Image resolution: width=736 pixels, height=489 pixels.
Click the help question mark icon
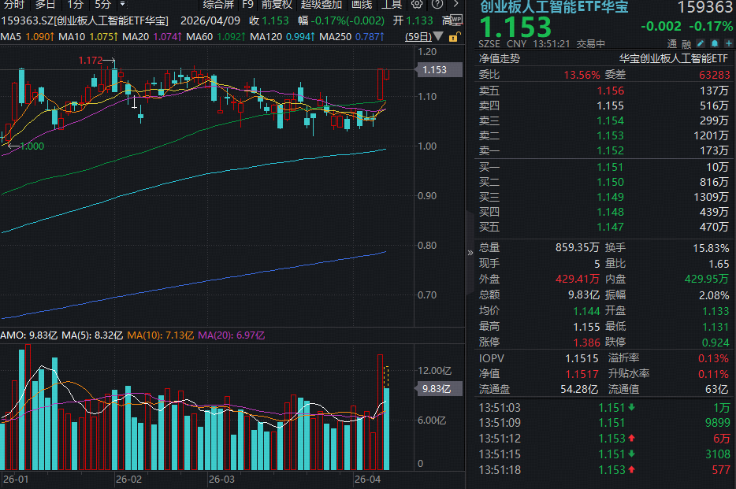coord(436,4)
